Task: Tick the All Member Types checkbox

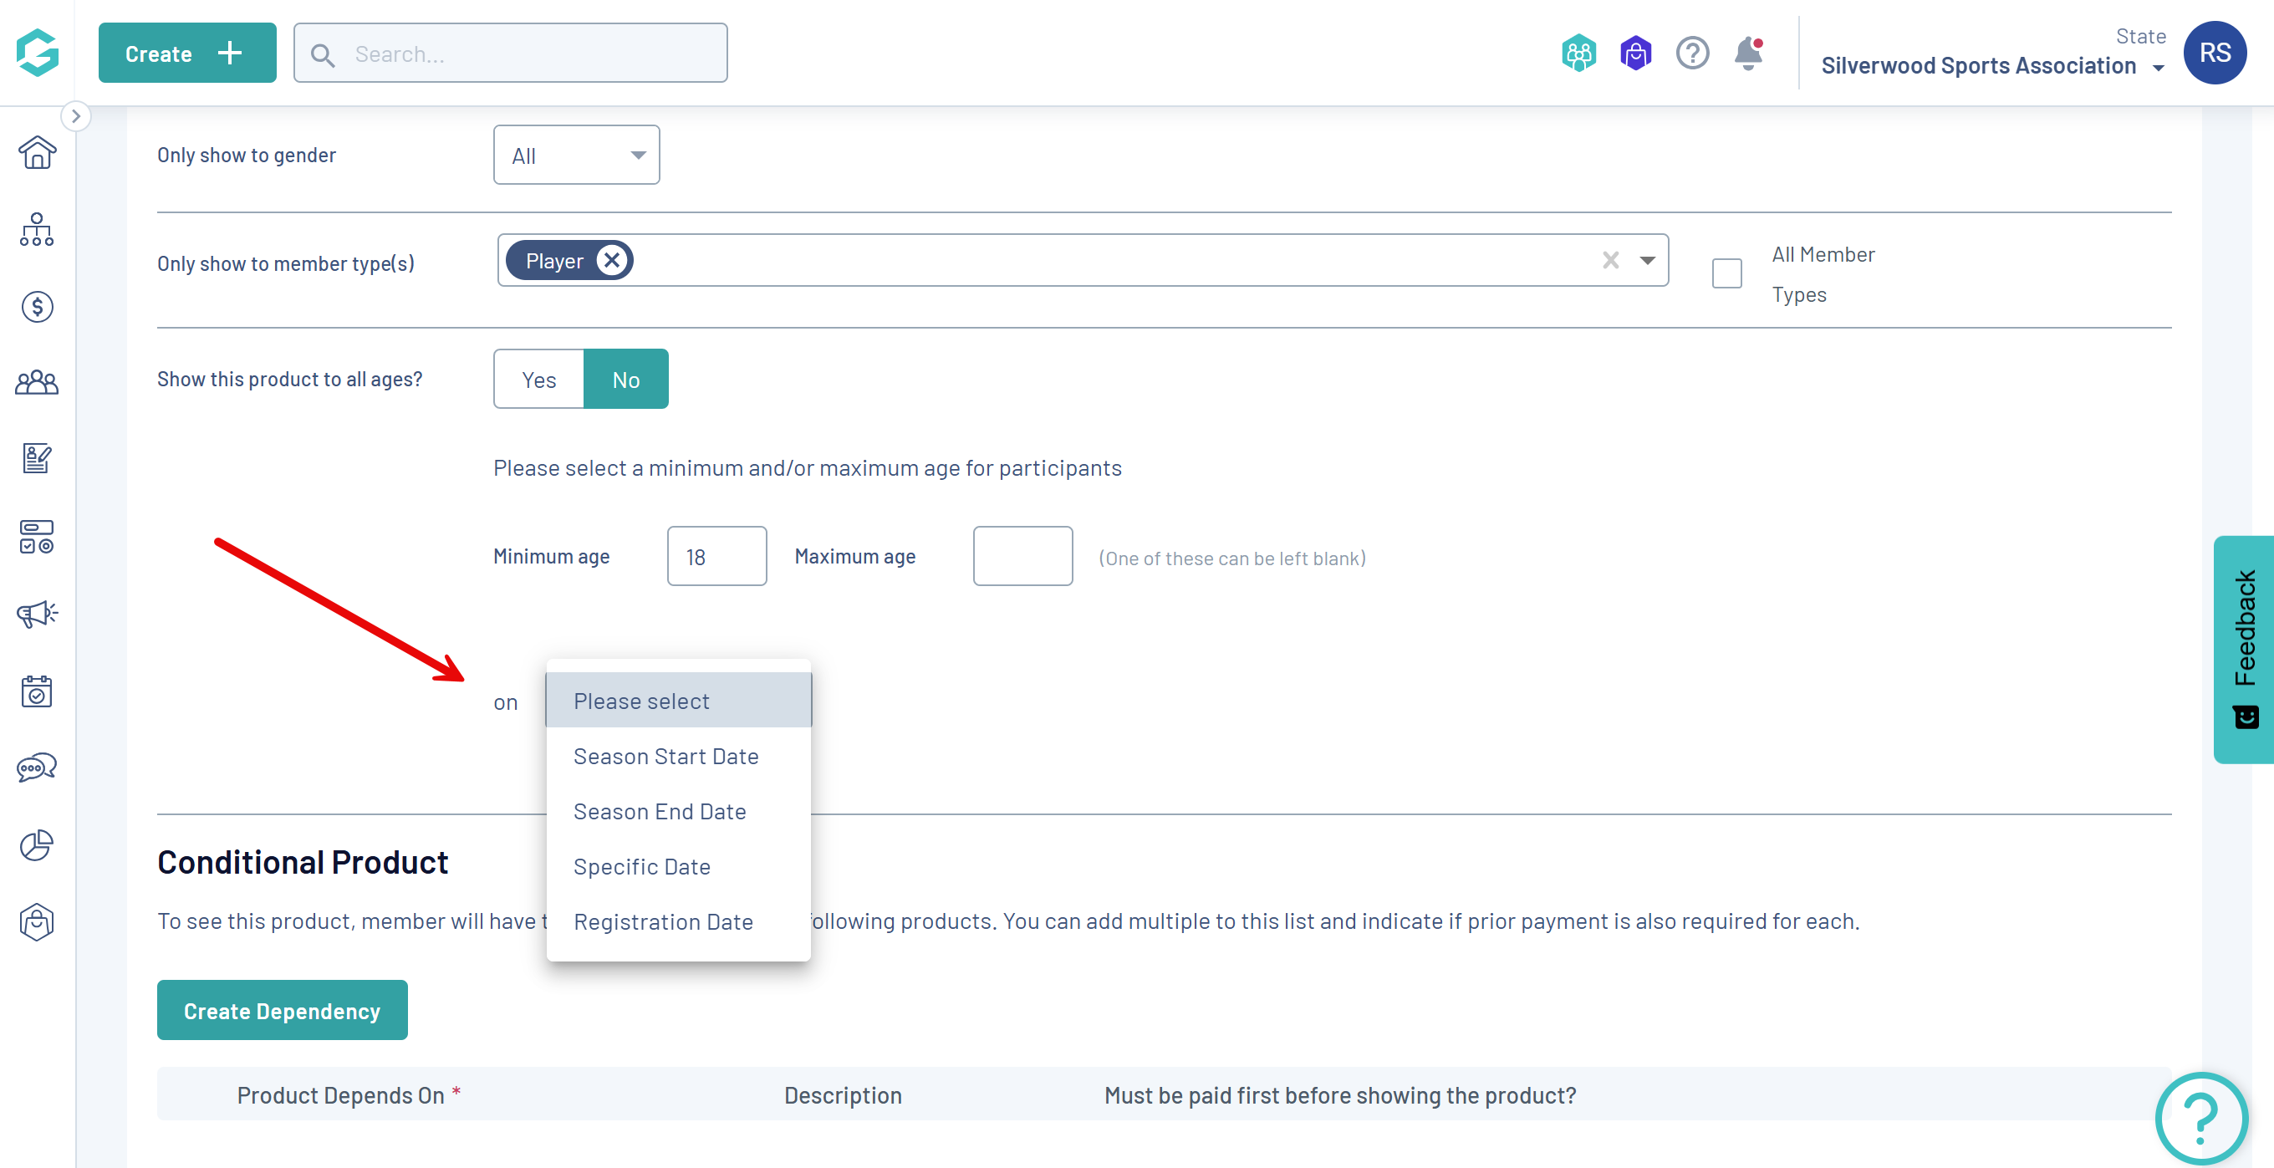Action: coord(1726,273)
